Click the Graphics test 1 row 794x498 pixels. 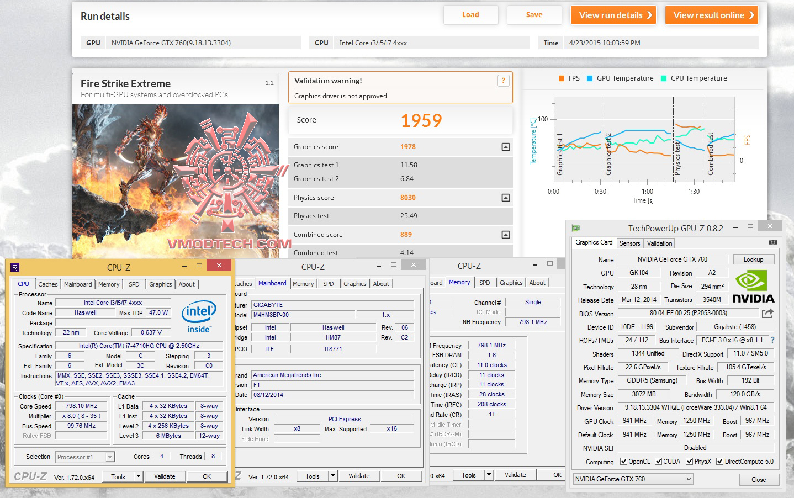(400, 165)
